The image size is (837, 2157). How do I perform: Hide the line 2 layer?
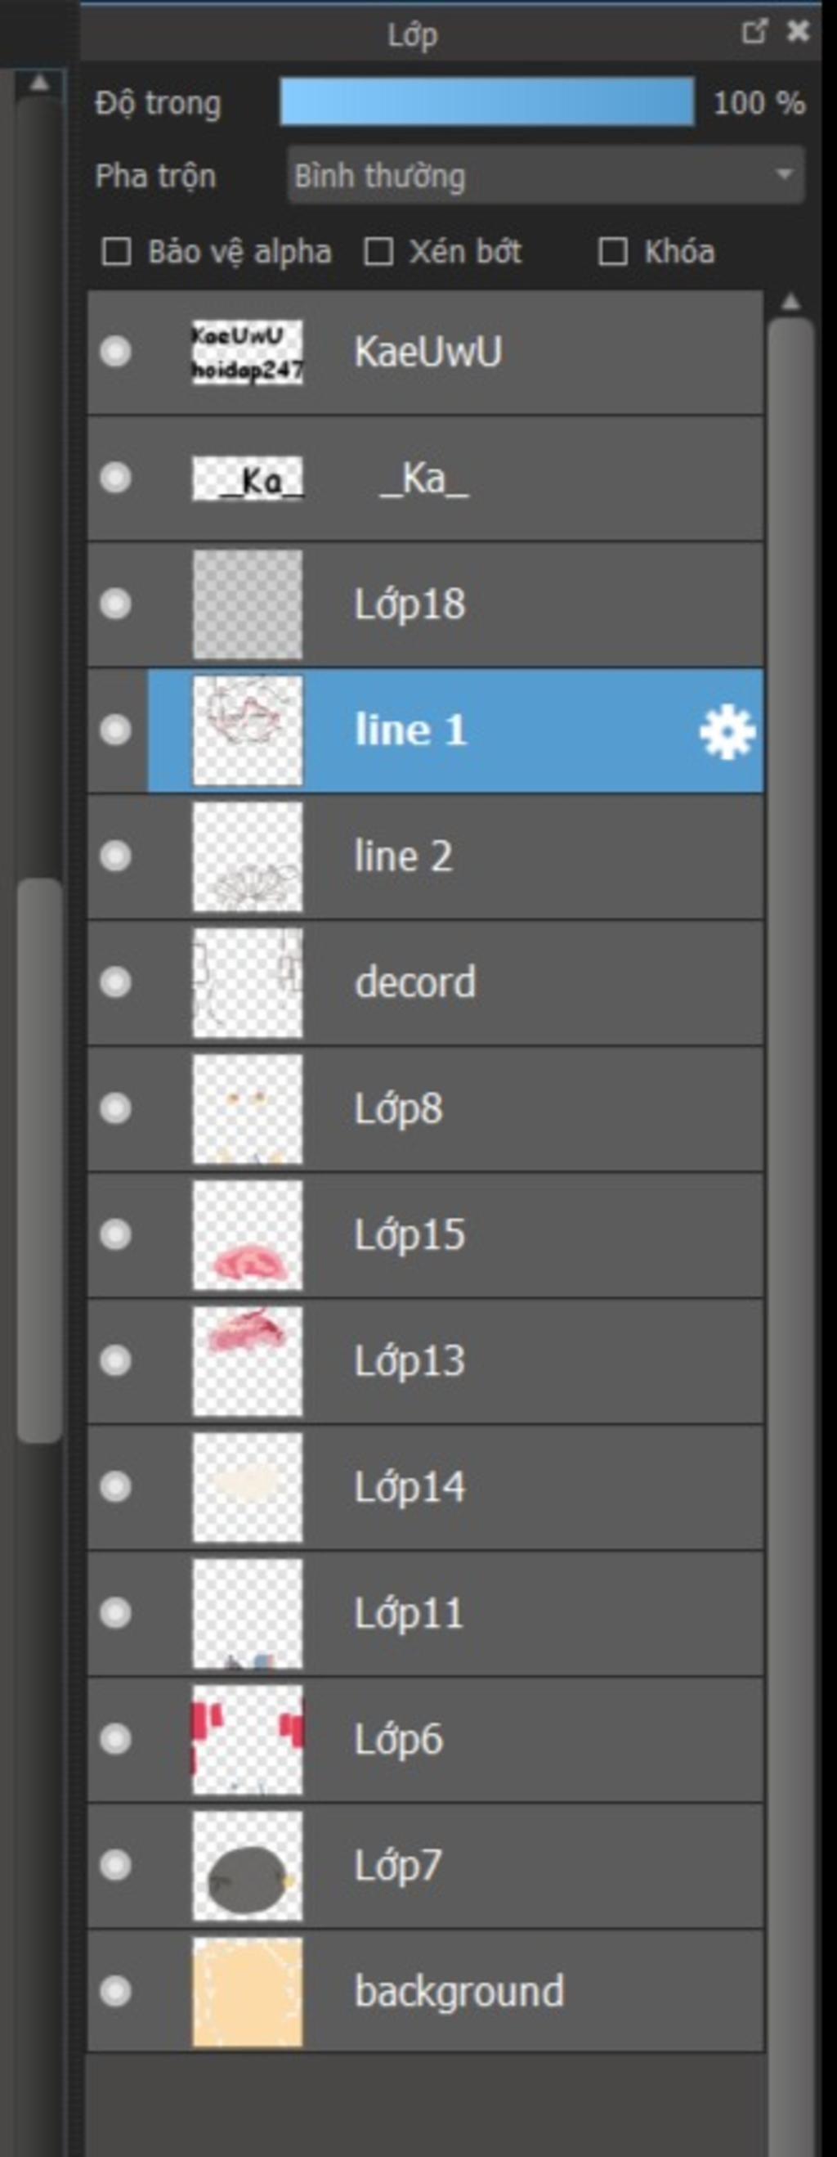coord(115,856)
